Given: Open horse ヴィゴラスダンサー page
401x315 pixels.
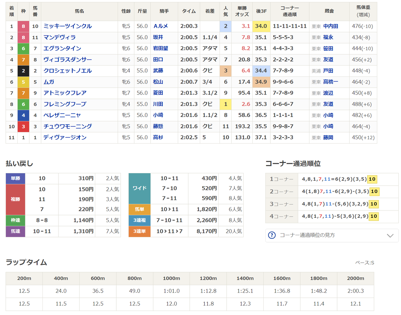Looking at the screenshot, I should tap(68, 59).
